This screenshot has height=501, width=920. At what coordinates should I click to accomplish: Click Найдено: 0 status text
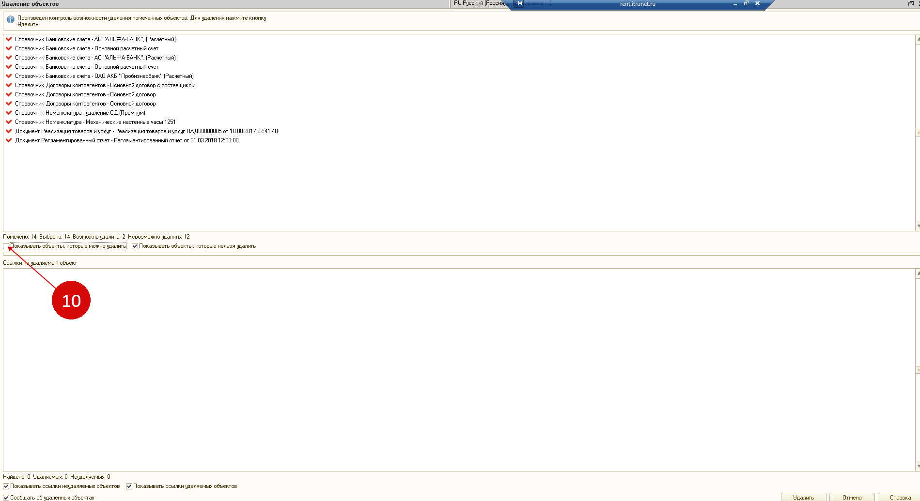pyautogui.click(x=16, y=477)
